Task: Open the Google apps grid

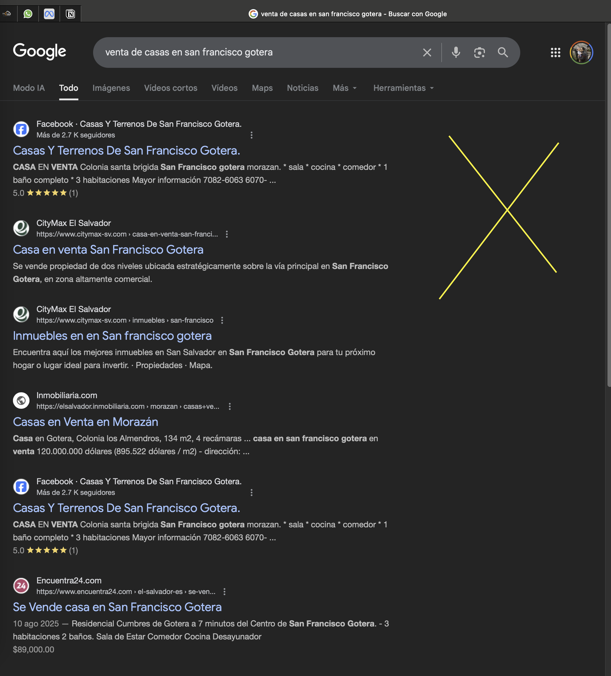Action: click(x=555, y=52)
